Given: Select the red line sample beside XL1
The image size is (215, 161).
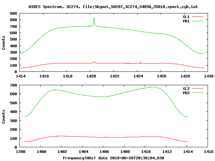Looking at the screenshot, I should click(x=198, y=17).
